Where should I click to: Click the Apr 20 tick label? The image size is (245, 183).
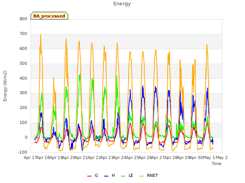pyautogui.click(x=69, y=157)
